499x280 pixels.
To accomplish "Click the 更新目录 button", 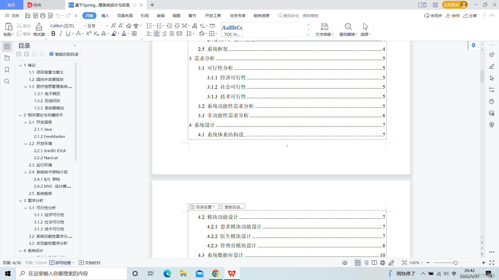I will coord(231,207).
